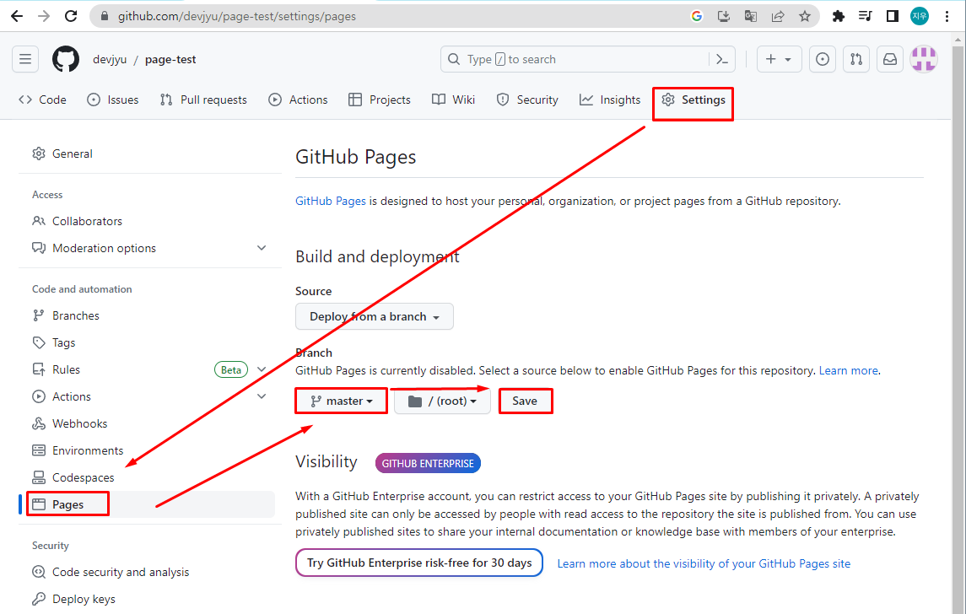Go forward with the browser forward arrow
This screenshot has height=614, width=966.
[43, 16]
